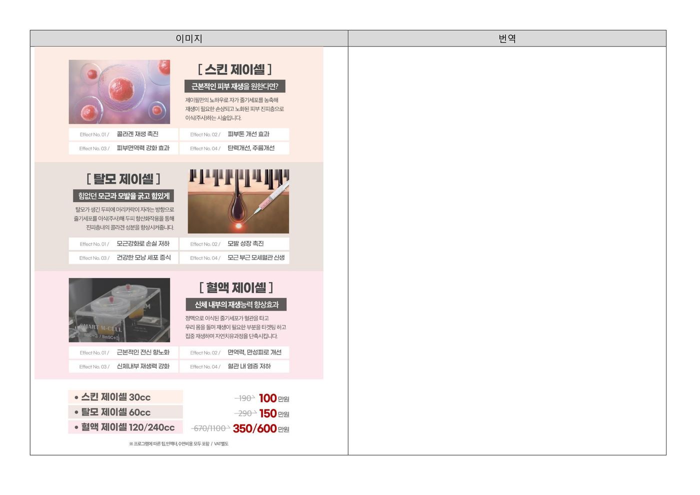The width and height of the screenshot is (700, 495).
Task: Click the 번역 column header
Action: [x=507, y=38]
